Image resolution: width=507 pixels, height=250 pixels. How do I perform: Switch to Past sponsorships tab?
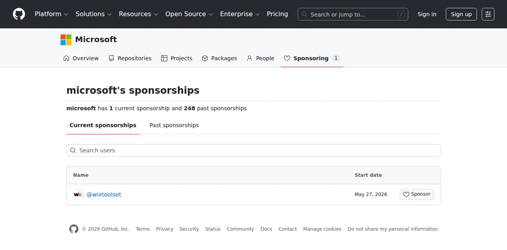coord(174,125)
